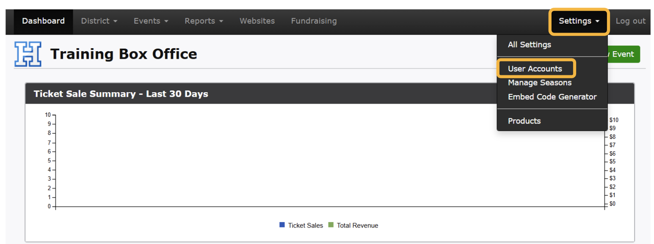Click the Log out link
The height and width of the screenshot is (244, 654).
[x=630, y=21]
